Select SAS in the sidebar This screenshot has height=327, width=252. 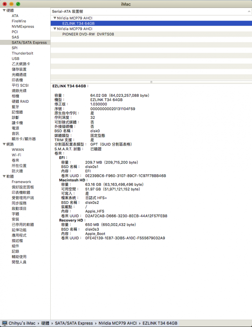tap(15, 37)
